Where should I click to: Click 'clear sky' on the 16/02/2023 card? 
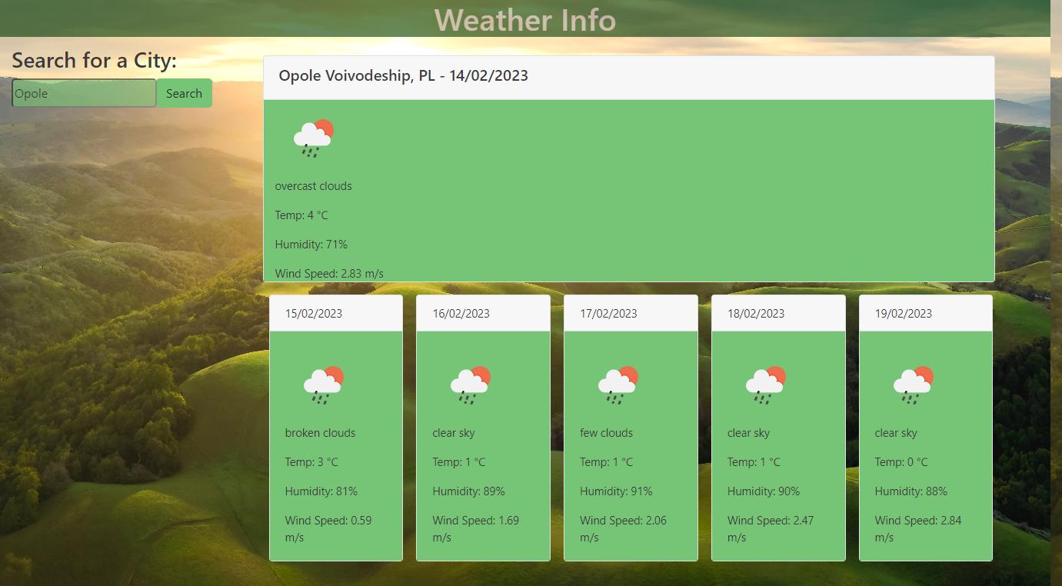(454, 433)
